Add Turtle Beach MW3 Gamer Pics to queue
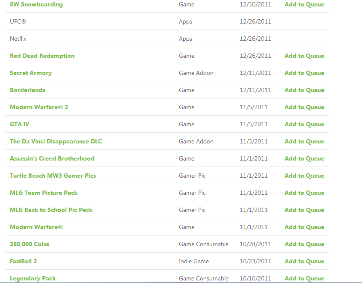The height and width of the screenshot is (283, 362). point(304,176)
